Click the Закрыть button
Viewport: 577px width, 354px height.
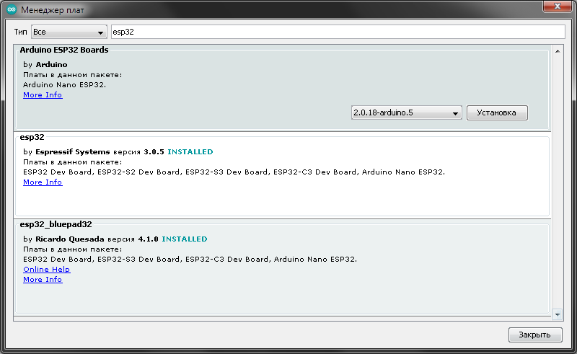tap(535, 335)
